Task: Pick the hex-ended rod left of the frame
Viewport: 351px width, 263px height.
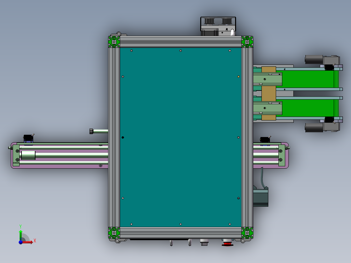Action: 99,131
